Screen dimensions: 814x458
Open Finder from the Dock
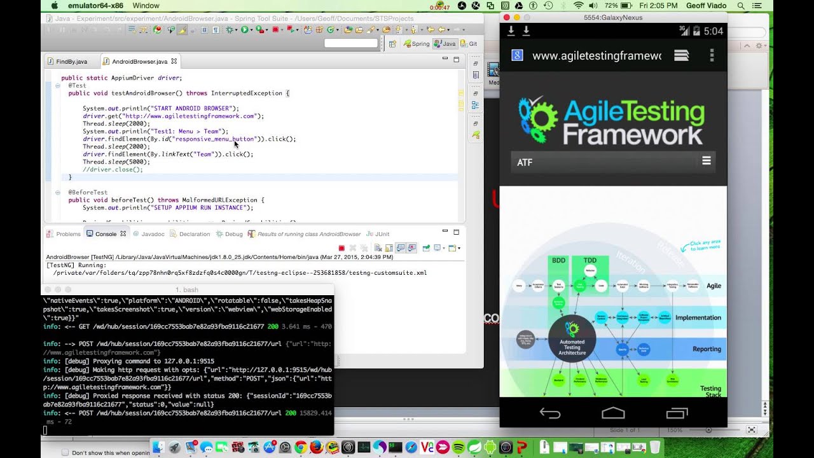click(x=158, y=448)
